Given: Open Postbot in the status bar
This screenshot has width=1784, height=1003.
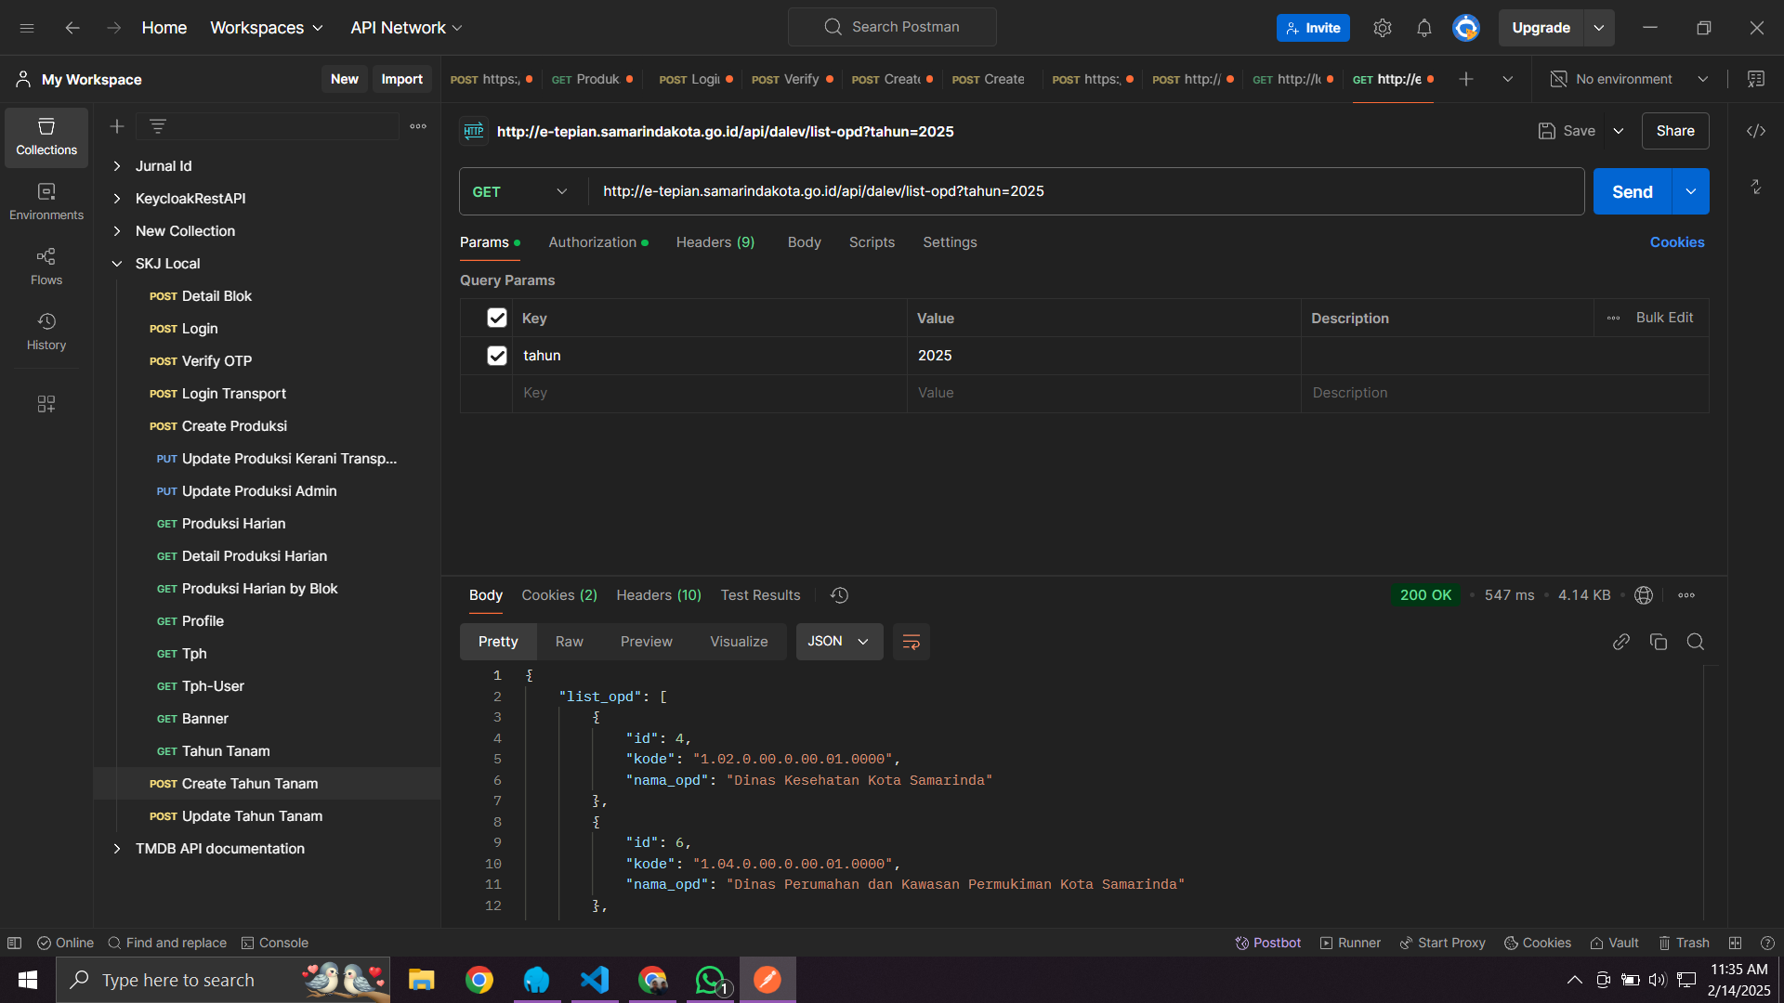Looking at the screenshot, I should [1267, 943].
